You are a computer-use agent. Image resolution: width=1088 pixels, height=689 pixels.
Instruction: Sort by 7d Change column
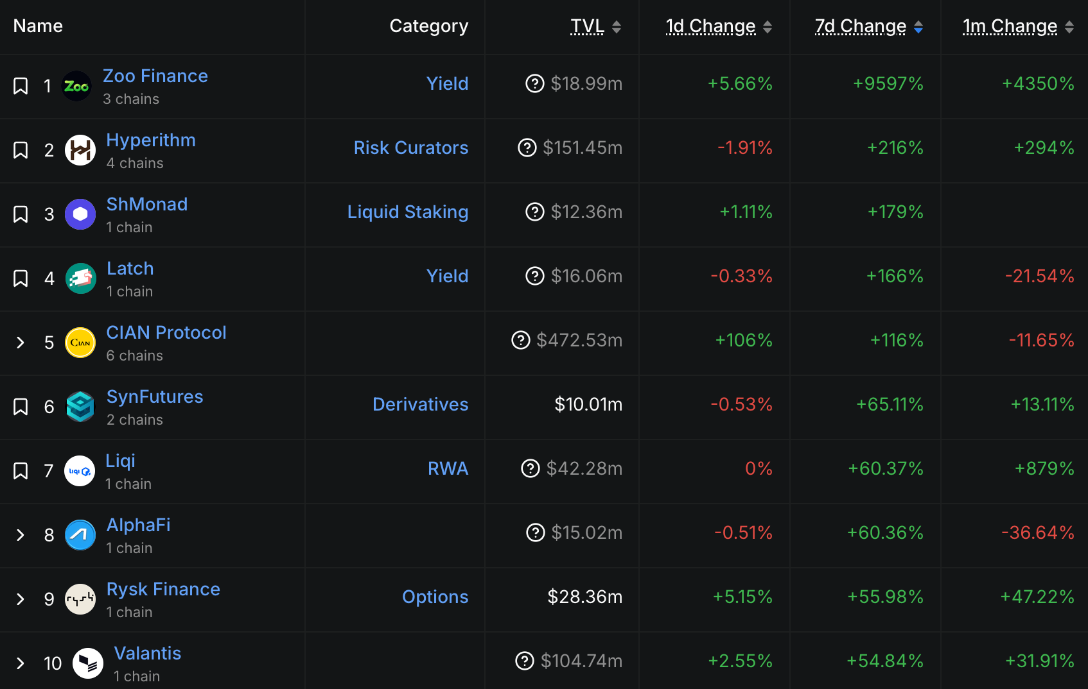coord(869,26)
